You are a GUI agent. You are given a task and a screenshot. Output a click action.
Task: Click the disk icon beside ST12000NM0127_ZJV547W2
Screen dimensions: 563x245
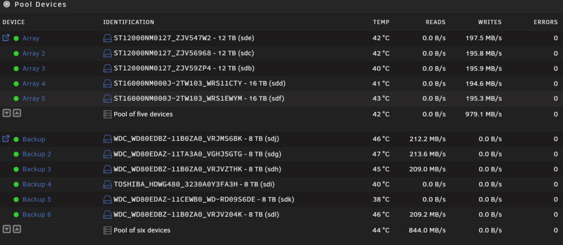[108, 38]
